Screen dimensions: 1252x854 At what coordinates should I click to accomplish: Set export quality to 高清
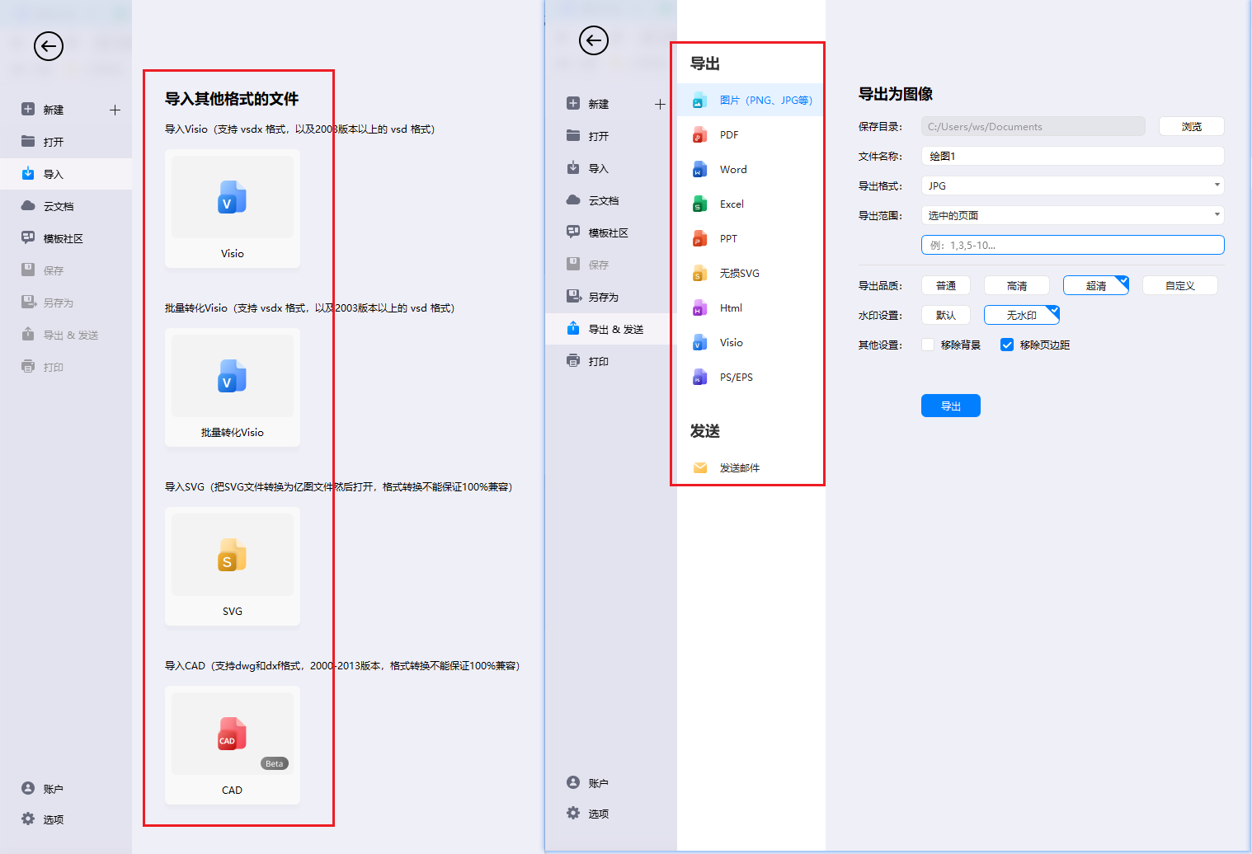1017,286
